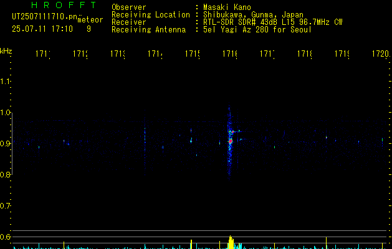
Task: Select the file name UT2507111710.pn
Action: coord(45,16)
